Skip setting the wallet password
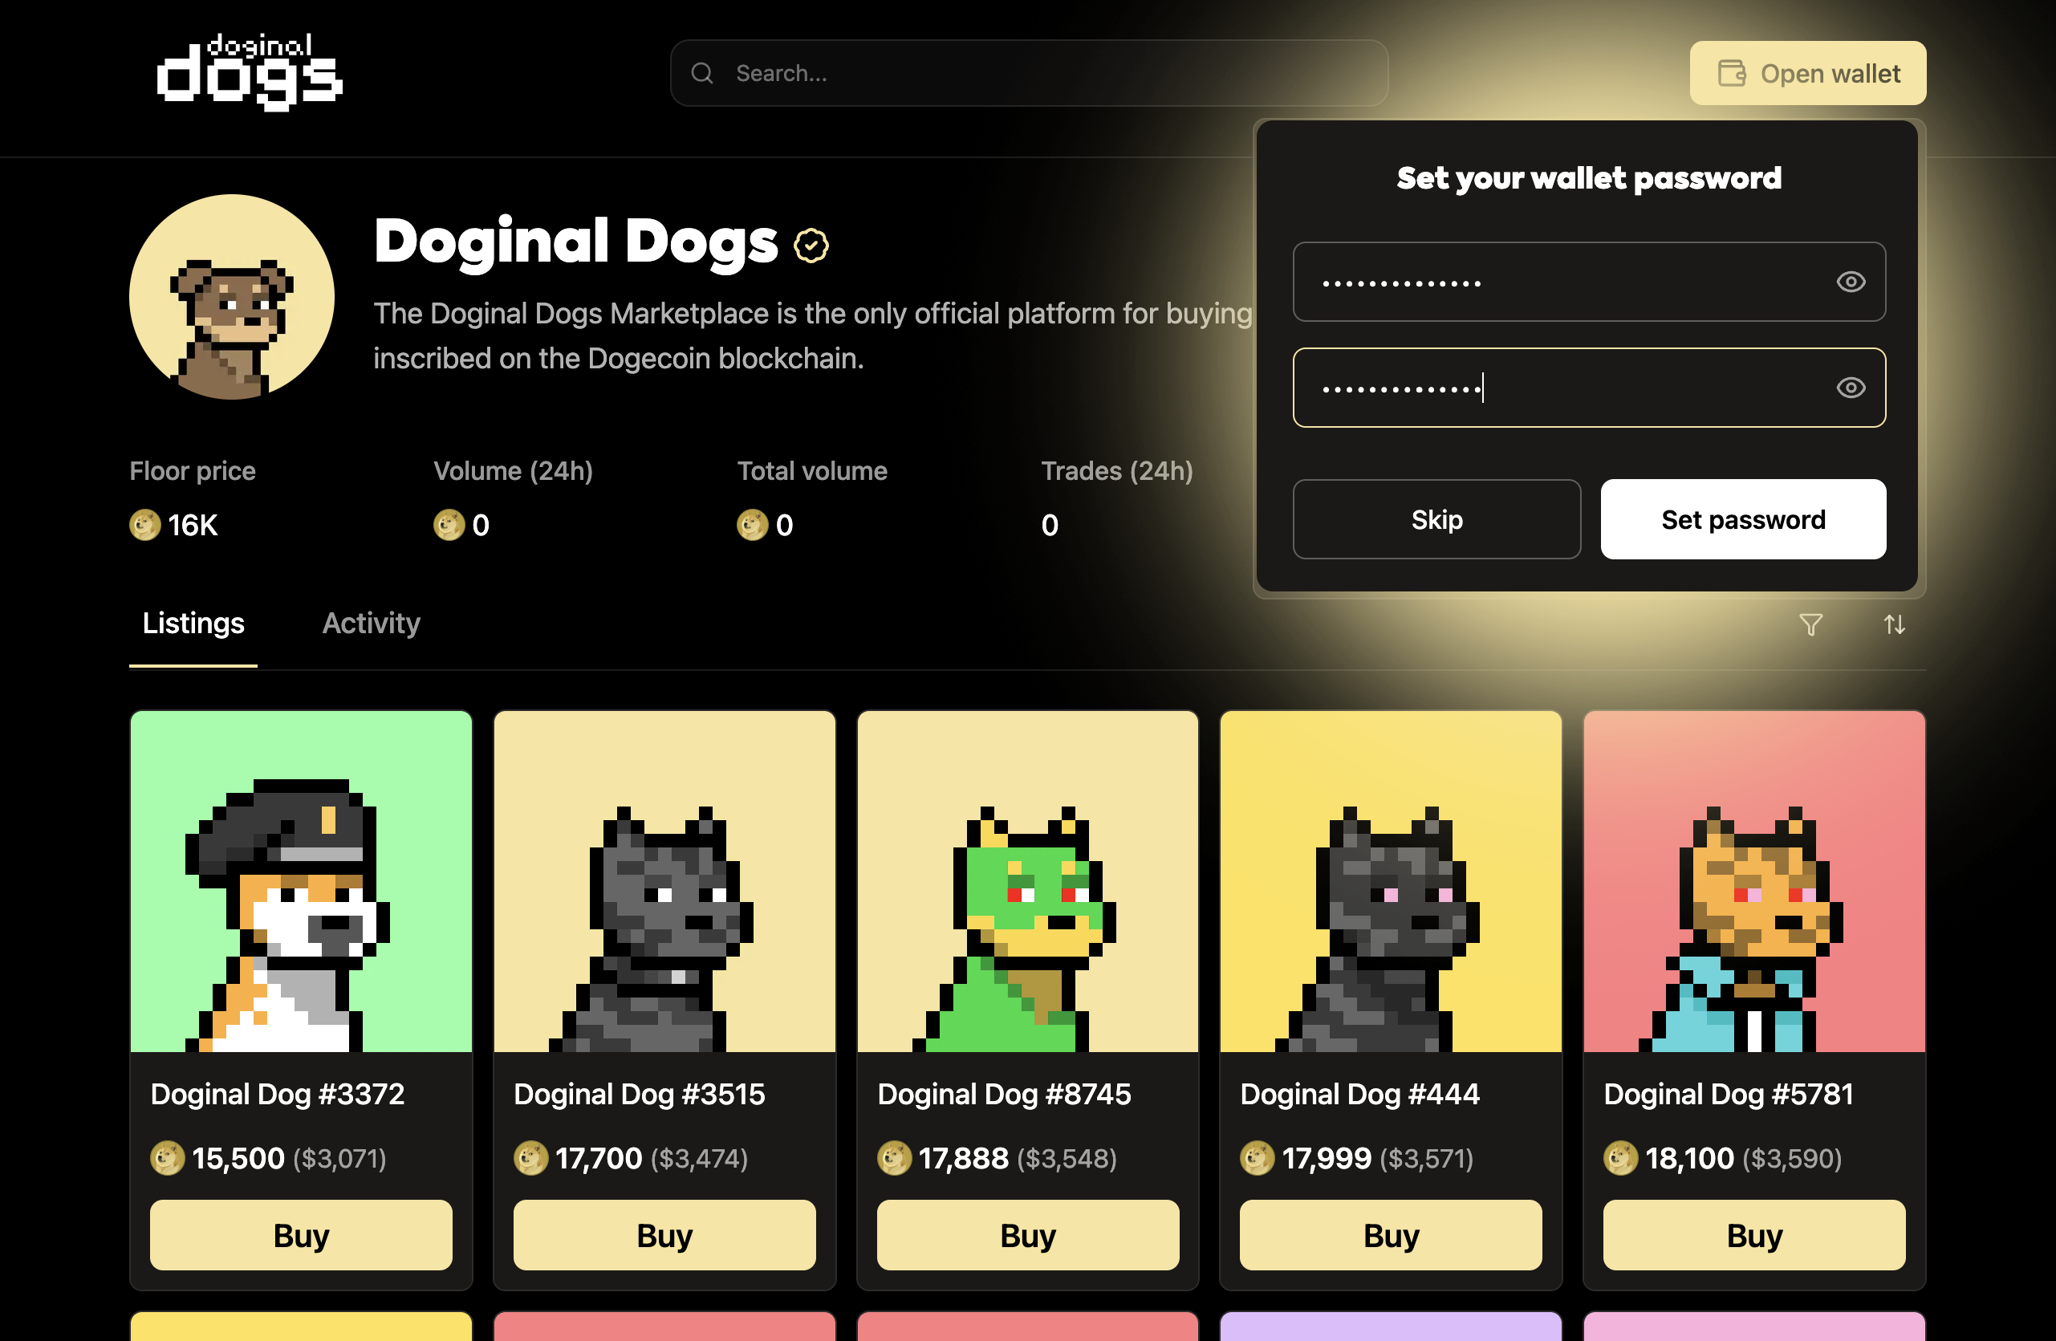The image size is (2056, 1341). point(1436,519)
